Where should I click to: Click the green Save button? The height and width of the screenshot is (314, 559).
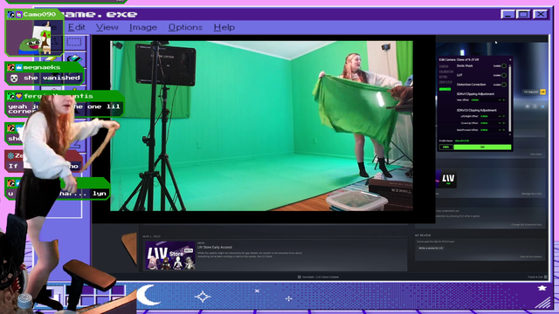pyautogui.click(x=482, y=147)
